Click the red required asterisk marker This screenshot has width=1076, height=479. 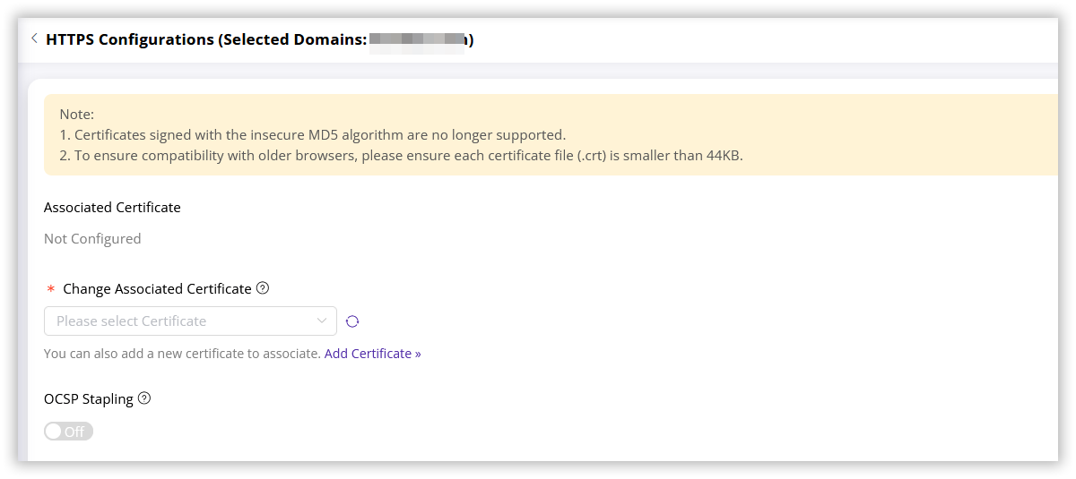(x=51, y=290)
